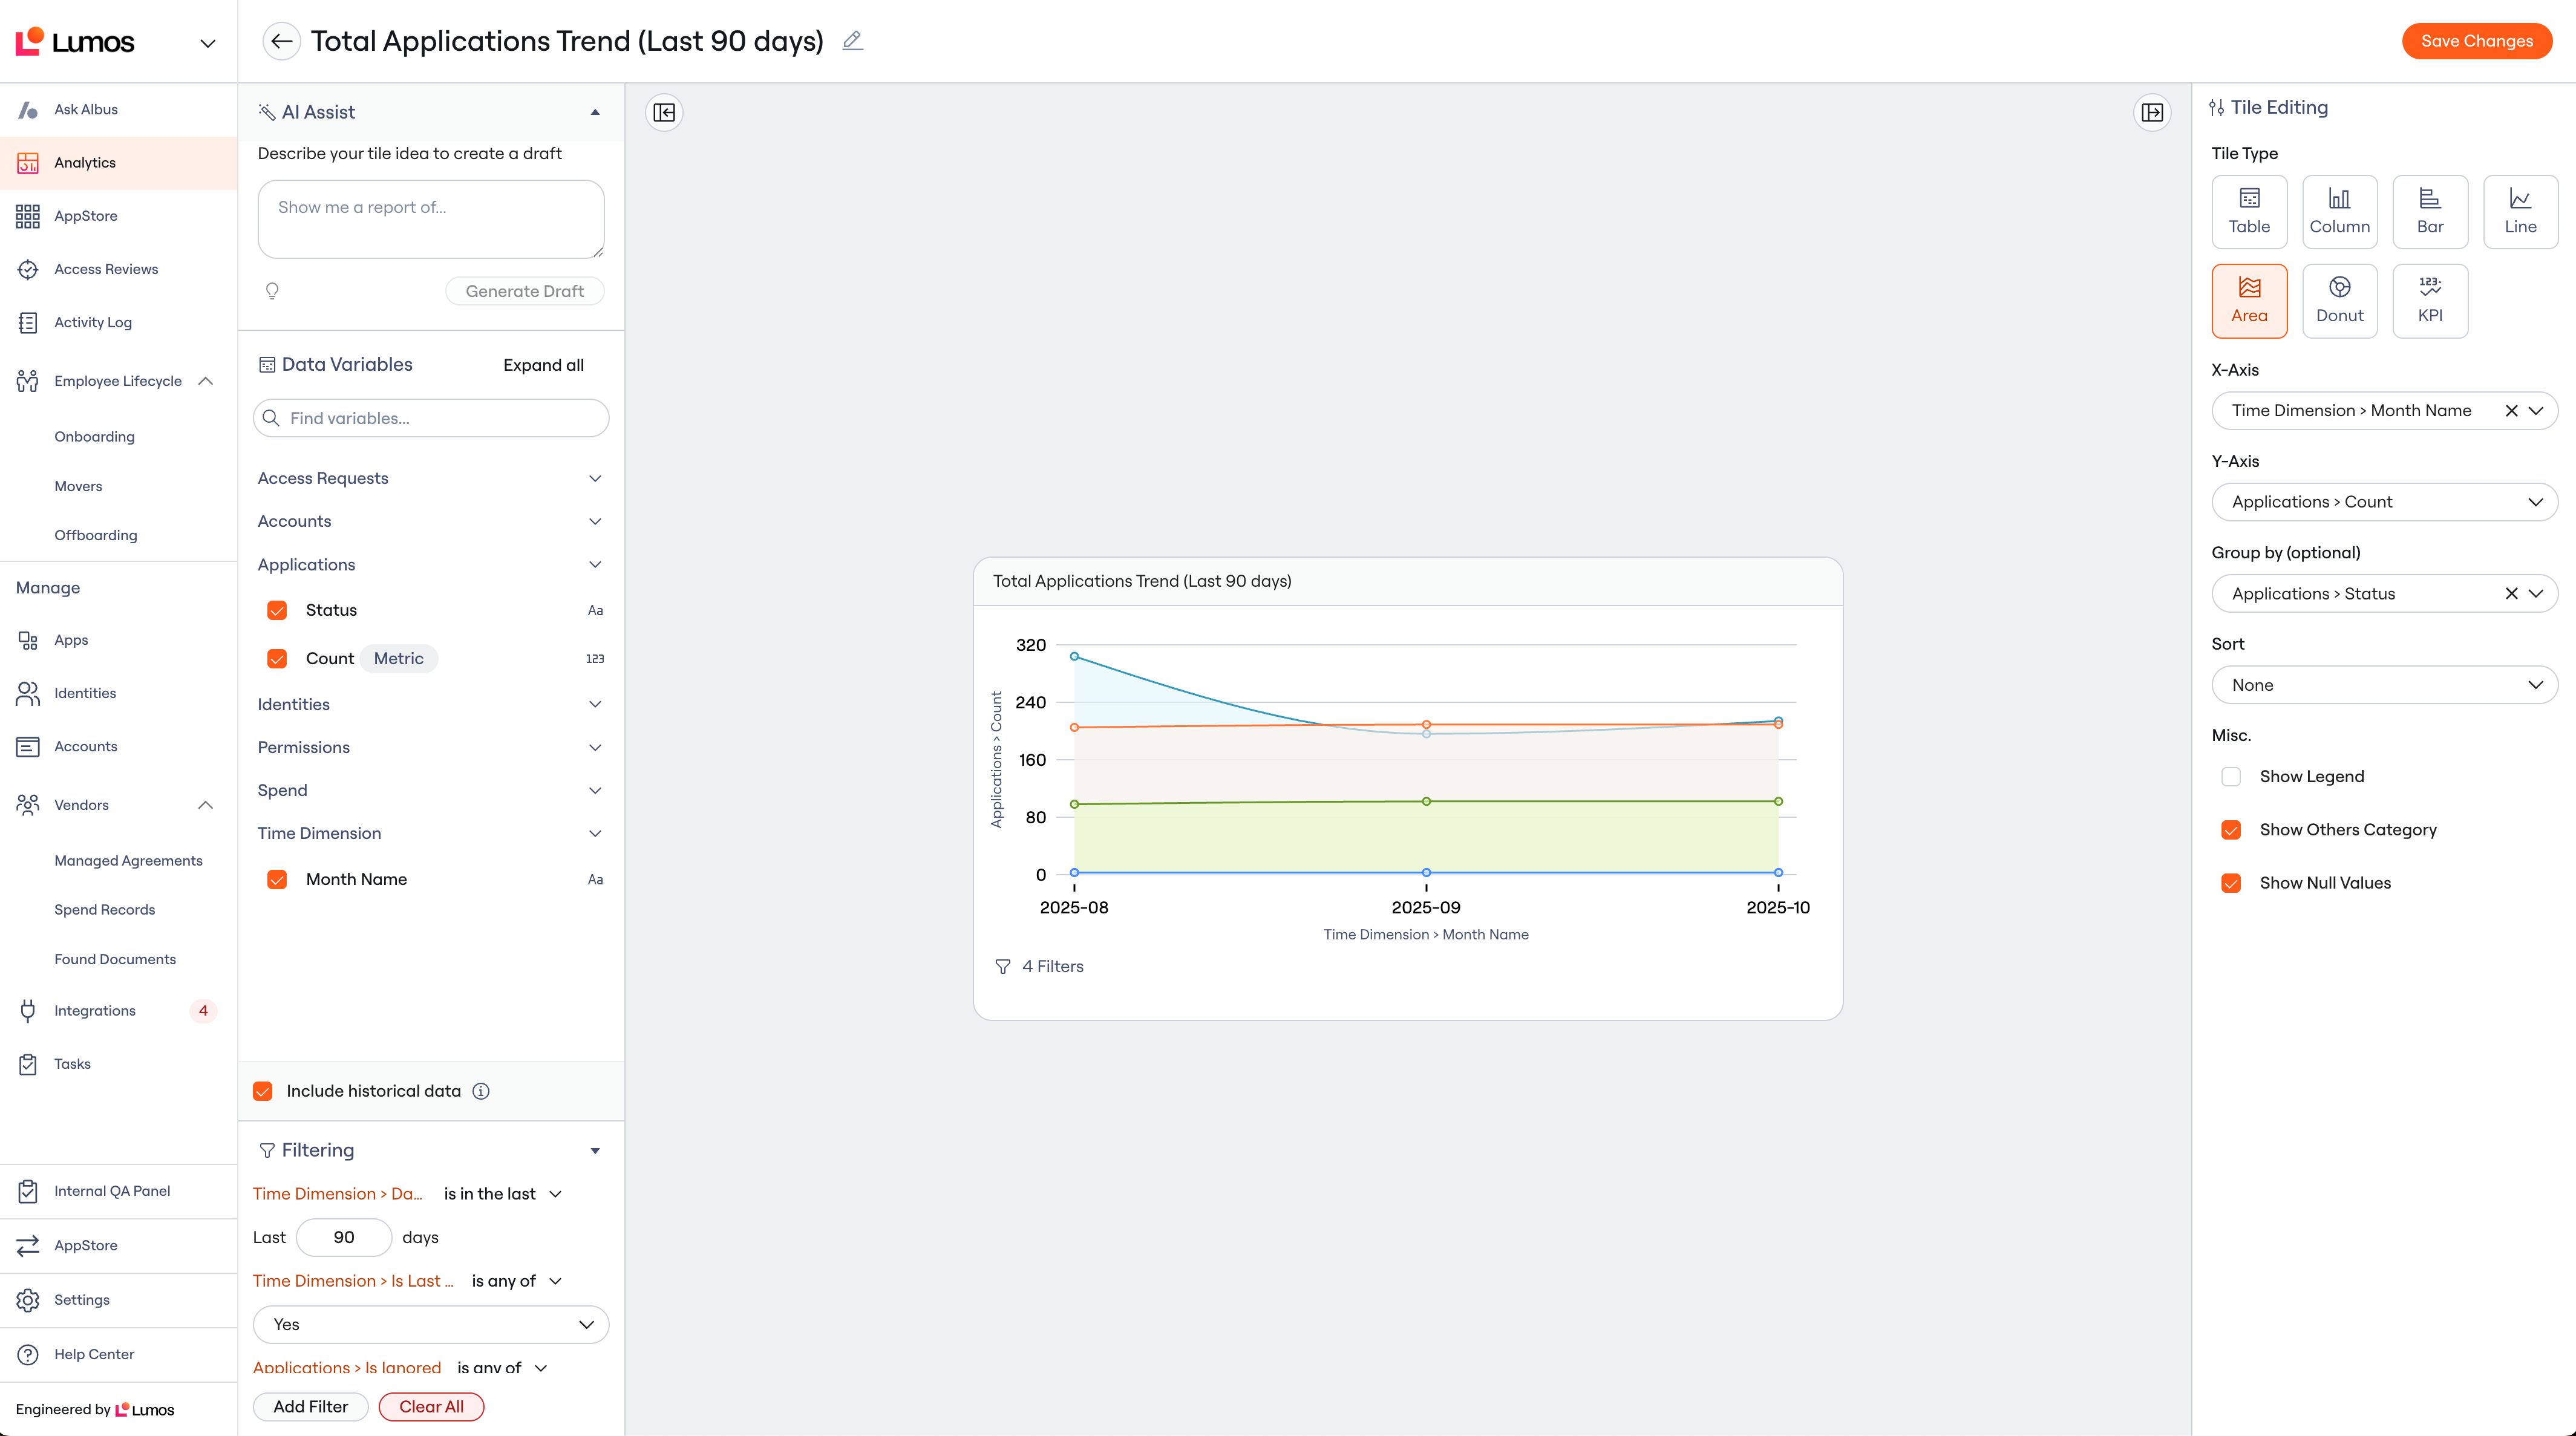Open the Lumos workspace switcher chevron
Image resolution: width=2576 pixels, height=1436 pixels.
[x=207, y=43]
